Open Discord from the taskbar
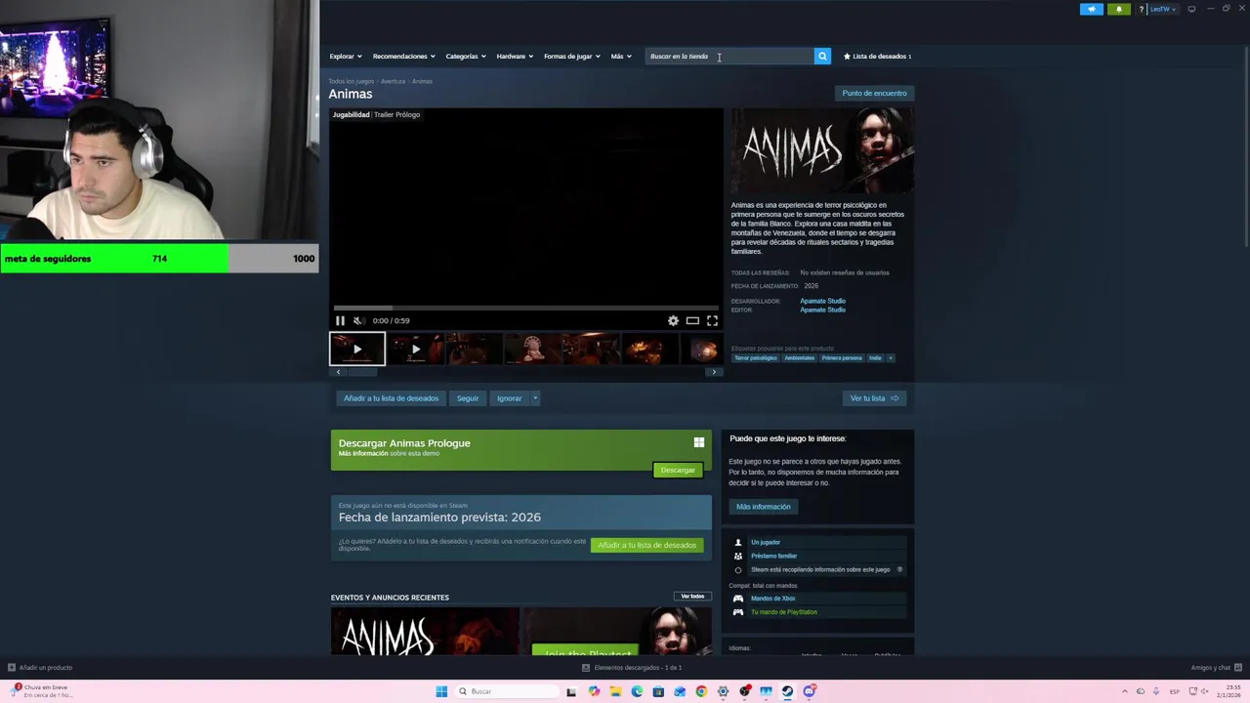1250x703 pixels. pos(809,691)
